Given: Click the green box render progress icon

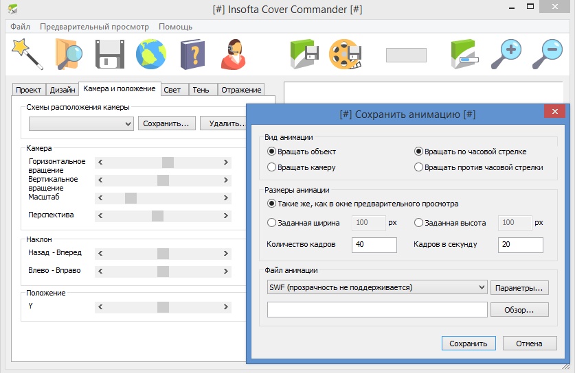Looking at the screenshot, I should pos(465,54).
